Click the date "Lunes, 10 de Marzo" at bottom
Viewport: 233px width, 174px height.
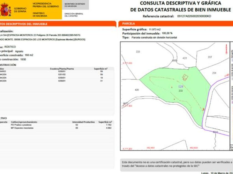pos(217,173)
